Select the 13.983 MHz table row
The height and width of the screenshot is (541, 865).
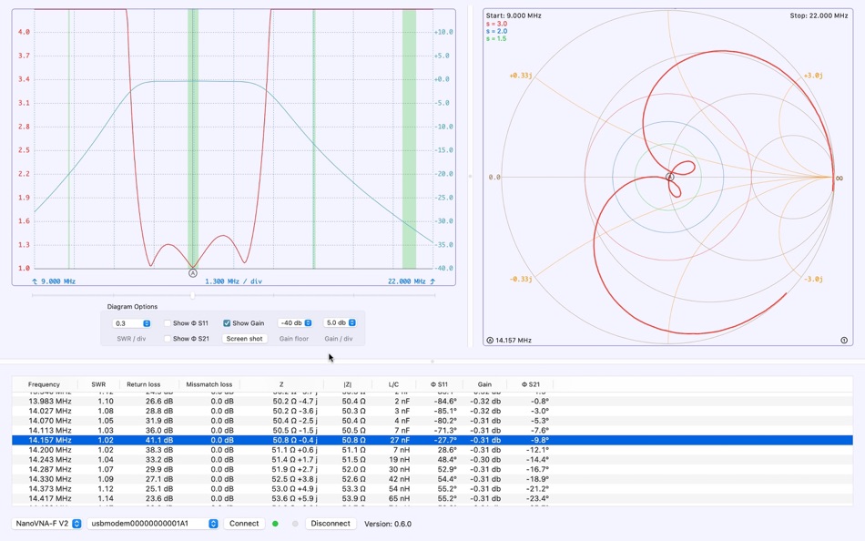(432, 402)
